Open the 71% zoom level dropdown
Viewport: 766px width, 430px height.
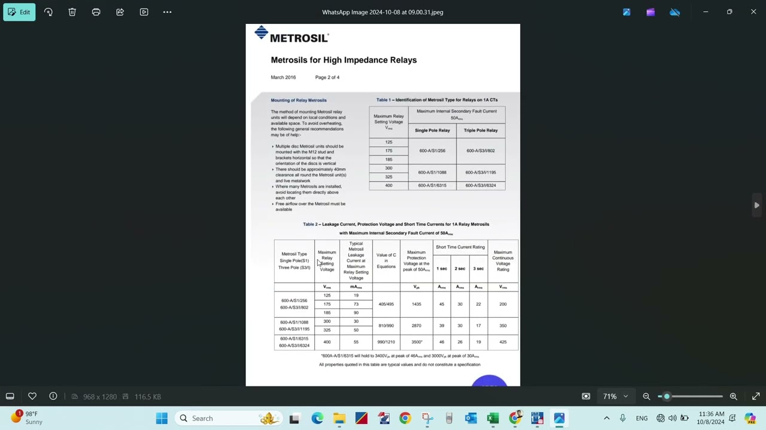click(x=615, y=397)
